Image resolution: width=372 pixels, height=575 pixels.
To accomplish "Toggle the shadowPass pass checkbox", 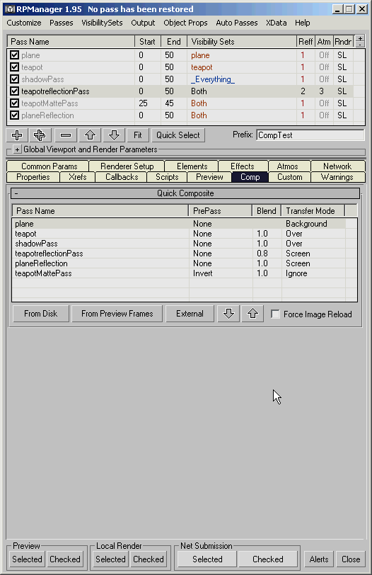I will [x=14, y=79].
